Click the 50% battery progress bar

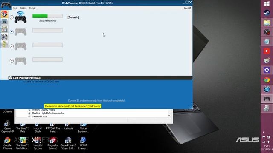47,16
